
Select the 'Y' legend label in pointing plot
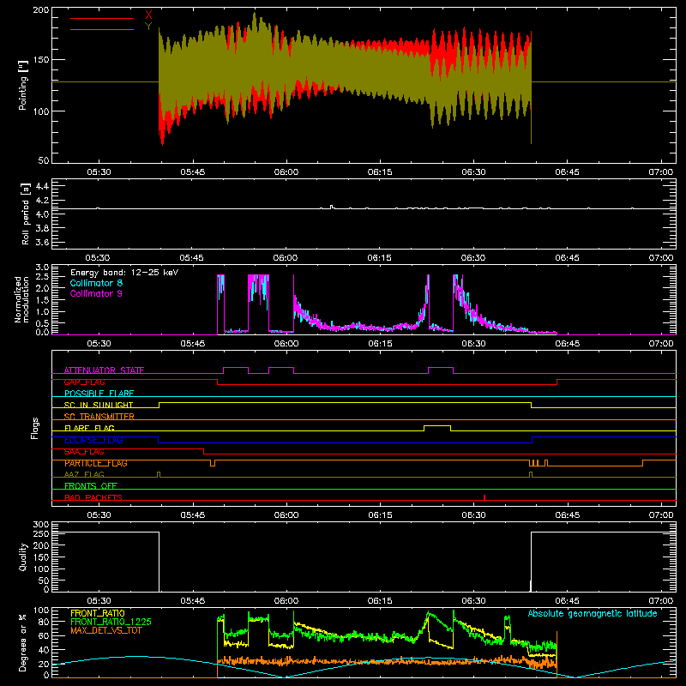pos(148,27)
